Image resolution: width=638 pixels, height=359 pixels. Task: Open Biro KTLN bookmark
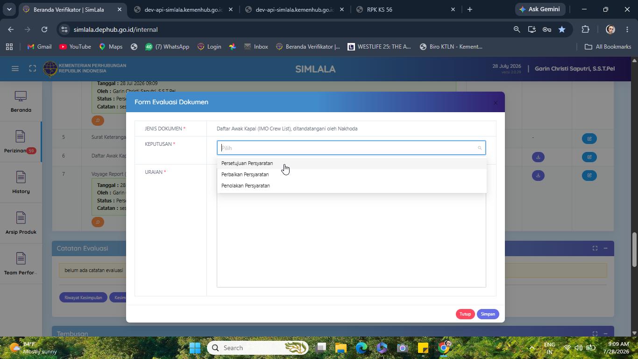point(451,47)
